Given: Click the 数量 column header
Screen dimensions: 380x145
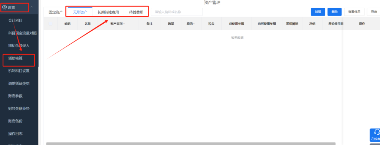Looking at the screenshot, I should point(171,24).
